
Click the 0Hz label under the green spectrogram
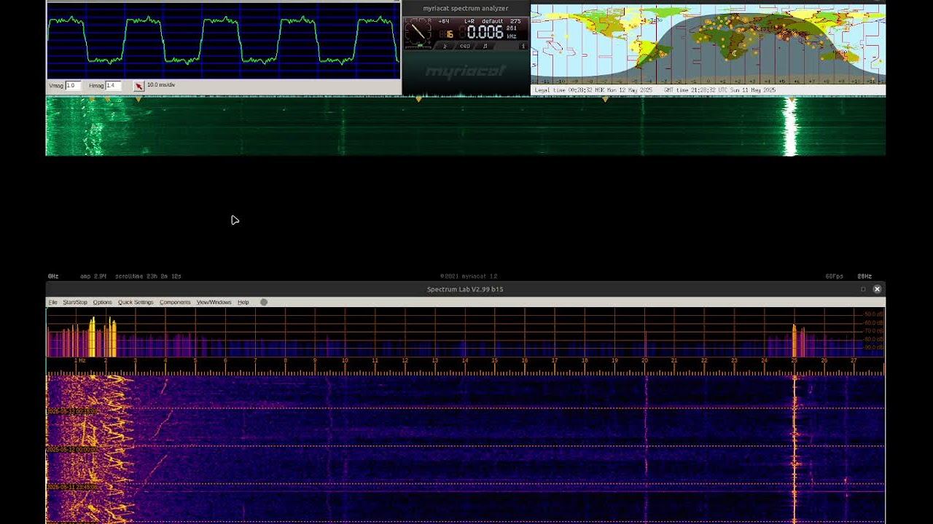(x=53, y=277)
